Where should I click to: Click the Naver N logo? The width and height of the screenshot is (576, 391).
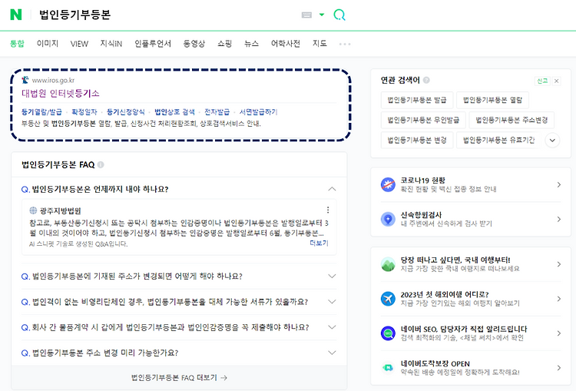tap(16, 15)
